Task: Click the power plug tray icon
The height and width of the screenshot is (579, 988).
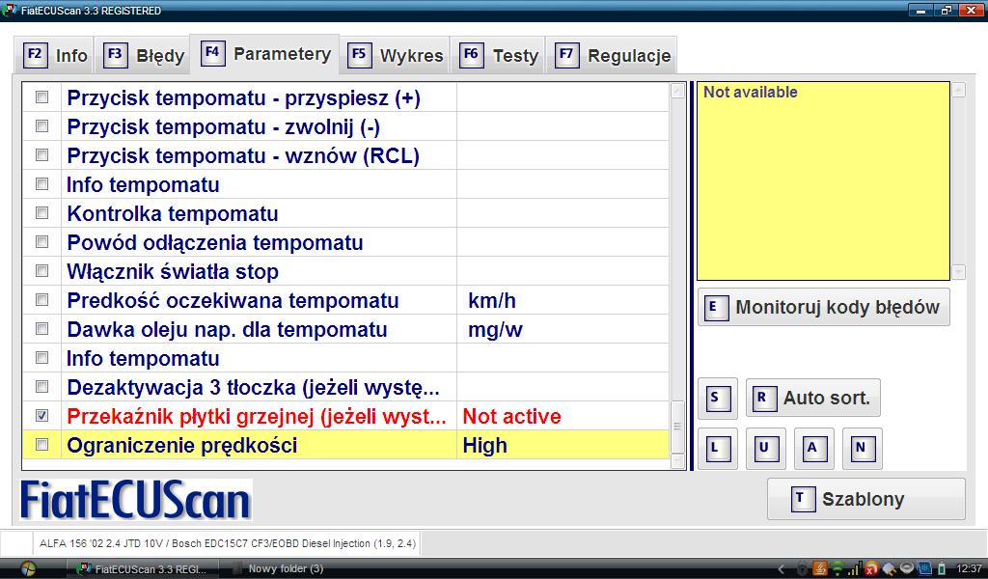Action: tap(889, 569)
